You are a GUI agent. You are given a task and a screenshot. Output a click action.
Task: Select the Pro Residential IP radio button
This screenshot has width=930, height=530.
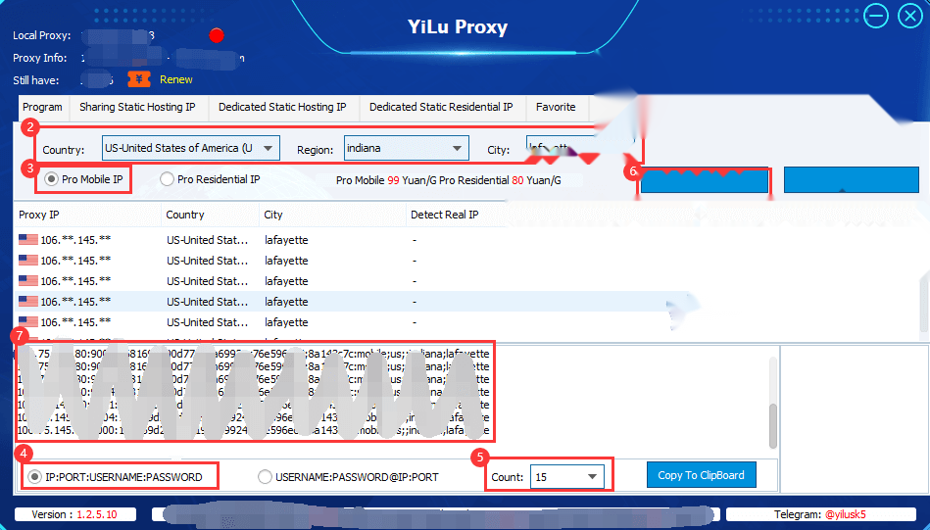click(x=167, y=179)
